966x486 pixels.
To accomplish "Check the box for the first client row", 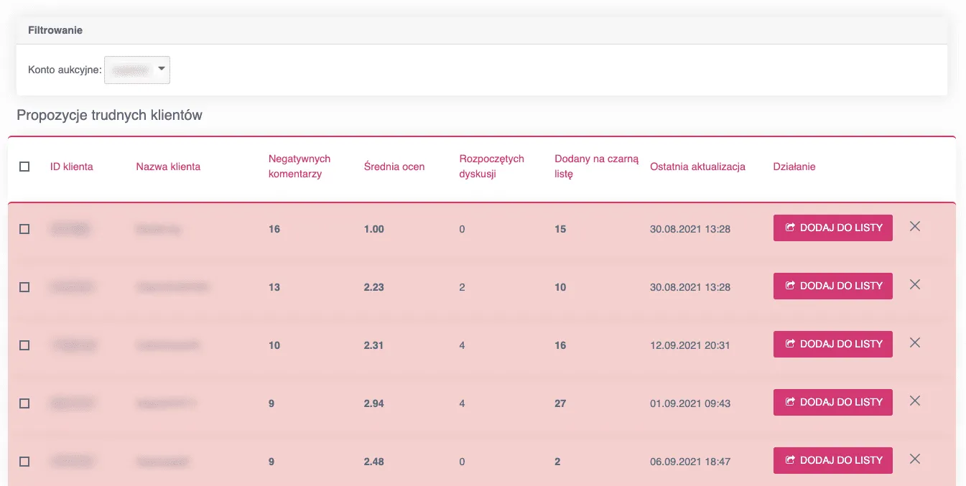I will [x=24, y=229].
